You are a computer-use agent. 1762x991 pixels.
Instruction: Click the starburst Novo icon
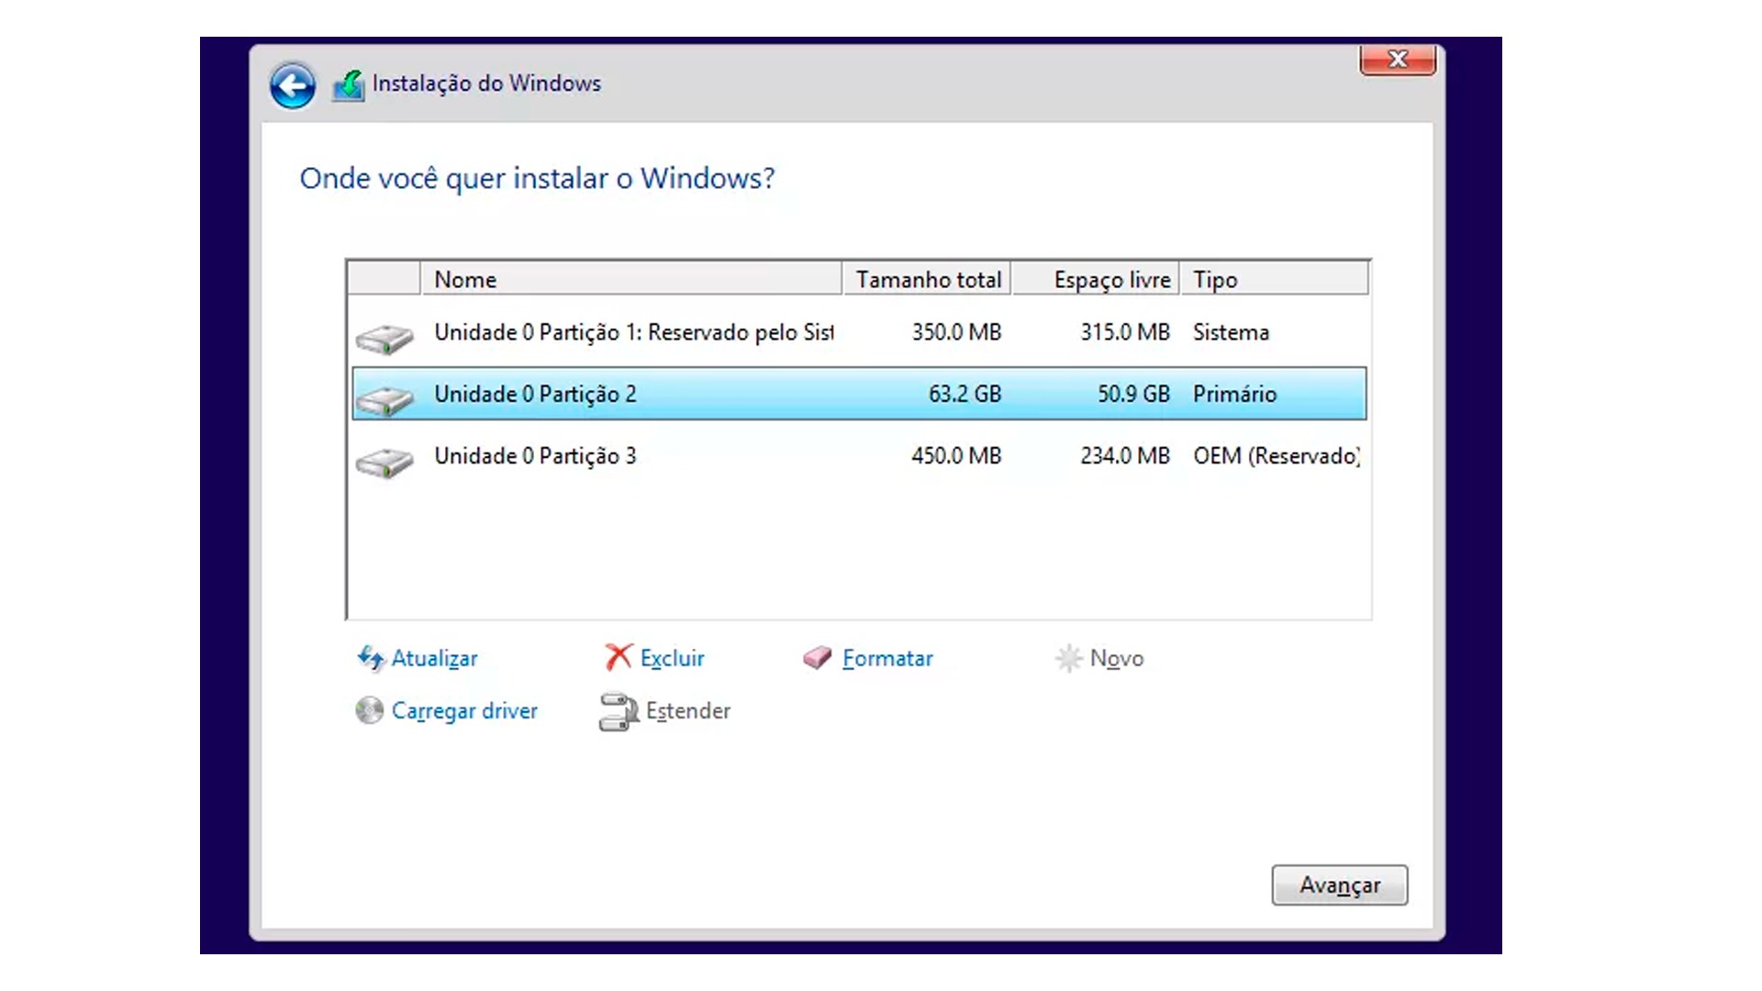point(1068,658)
